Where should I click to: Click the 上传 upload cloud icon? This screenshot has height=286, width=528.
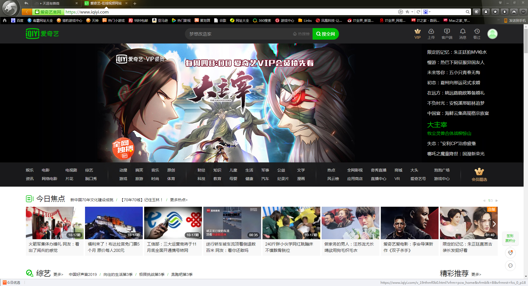coord(431,31)
